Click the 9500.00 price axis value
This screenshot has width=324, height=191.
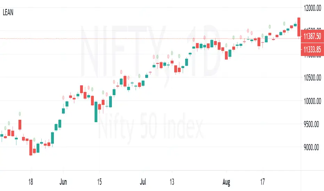click(x=312, y=124)
